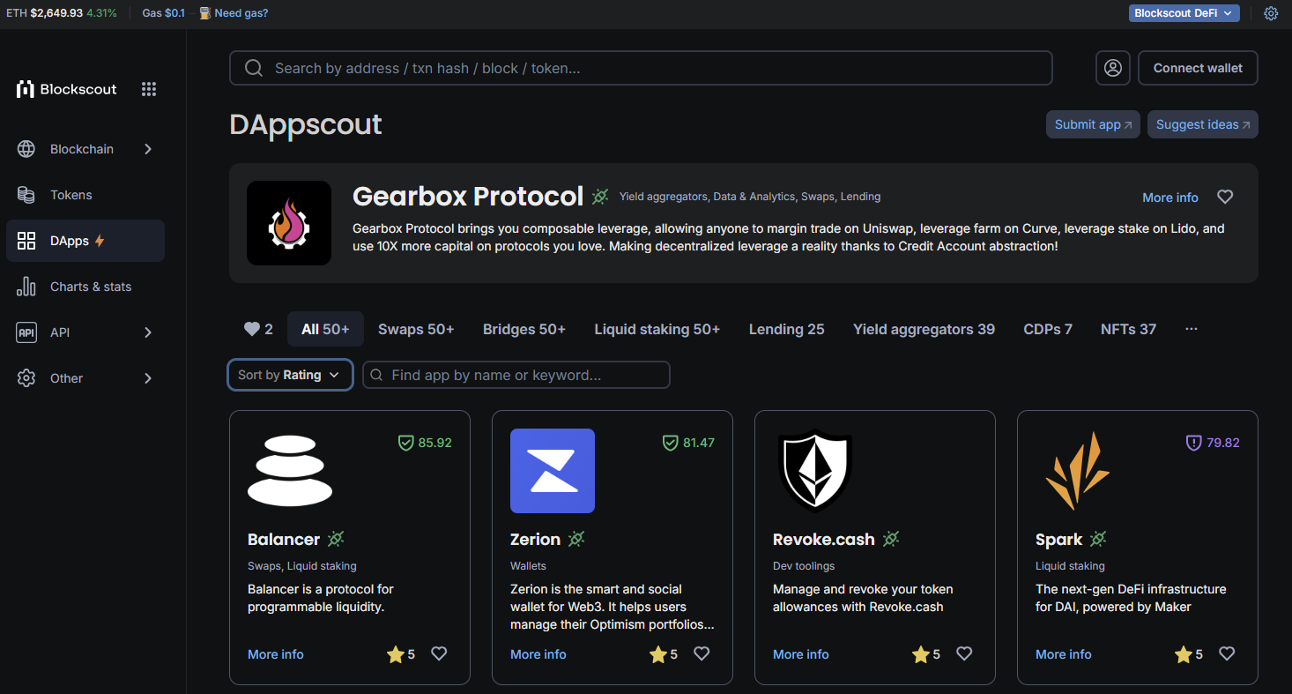This screenshot has height=694, width=1292.
Task: Click the wallet-connect icon beside Zerion name
Action: [576, 539]
